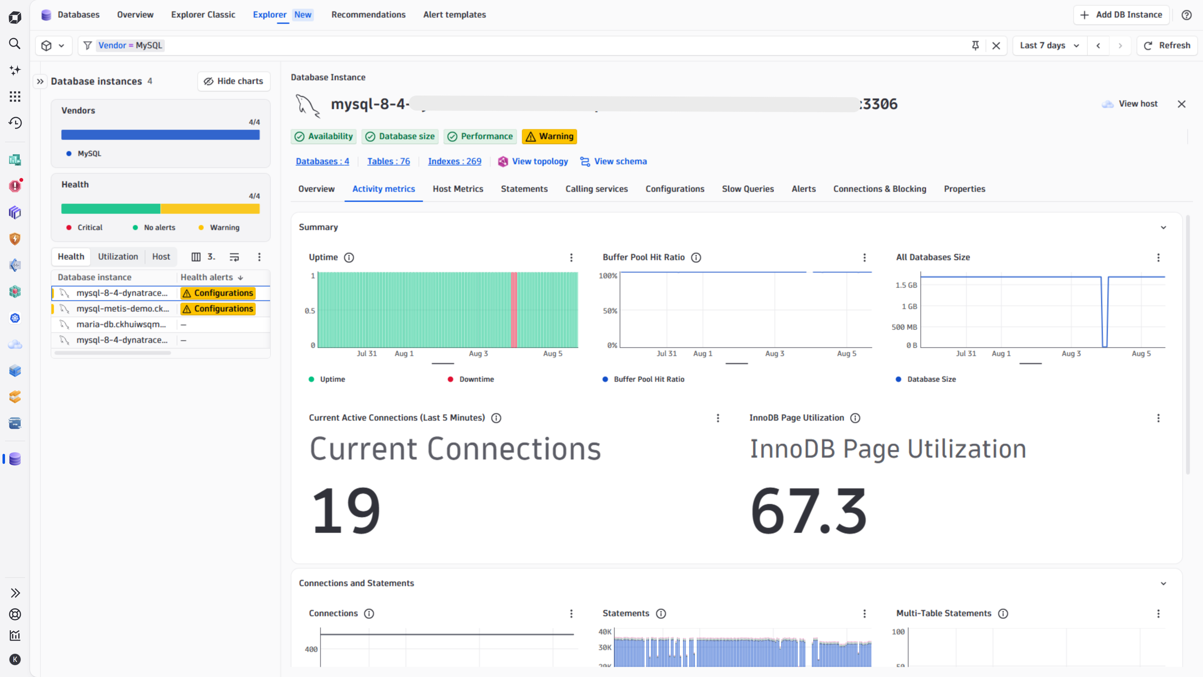Toggle Database Size legend series
This screenshot has width=1203, height=677.
(x=926, y=379)
